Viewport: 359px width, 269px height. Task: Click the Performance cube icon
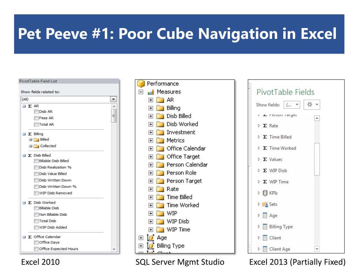click(x=141, y=84)
